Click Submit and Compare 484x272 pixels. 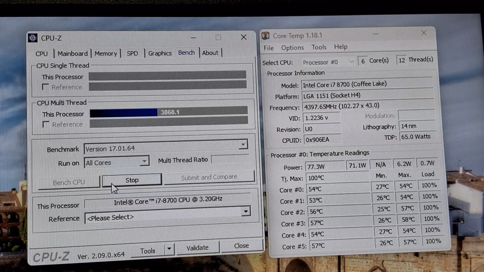(209, 177)
